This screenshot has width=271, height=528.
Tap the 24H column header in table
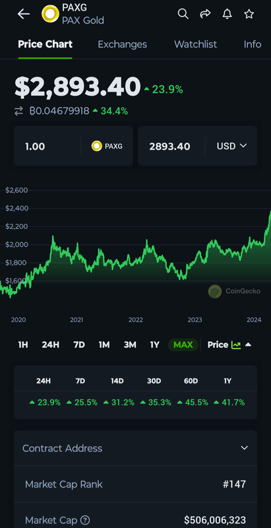tap(44, 381)
